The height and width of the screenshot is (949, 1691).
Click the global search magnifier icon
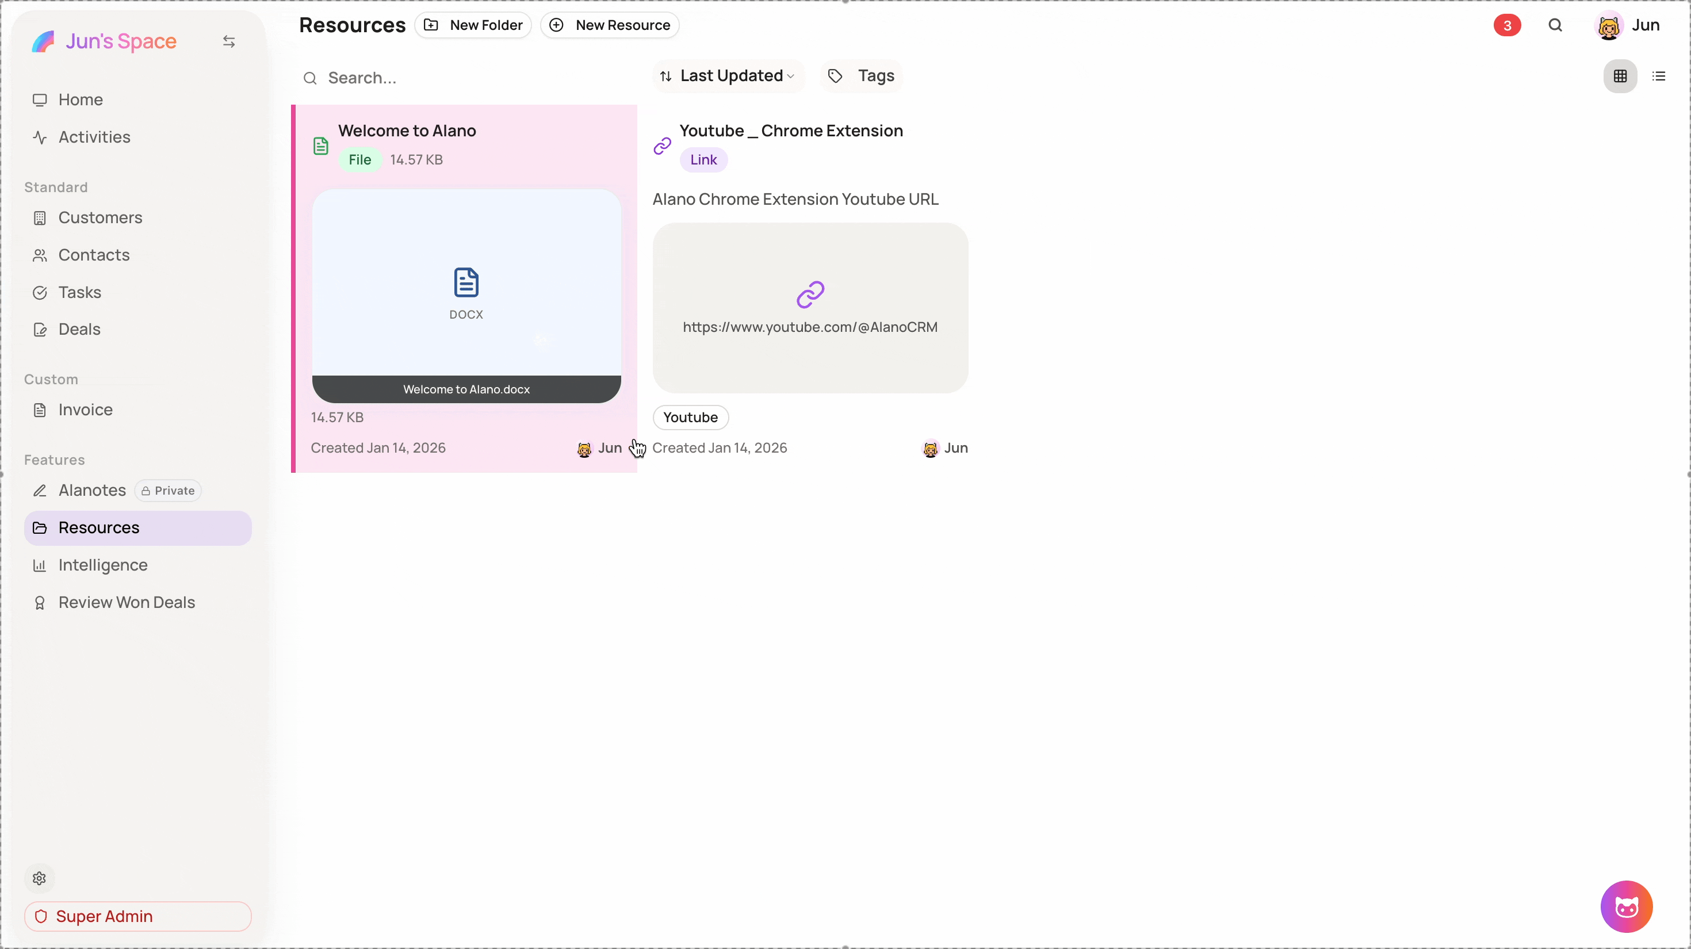(x=1555, y=26)
